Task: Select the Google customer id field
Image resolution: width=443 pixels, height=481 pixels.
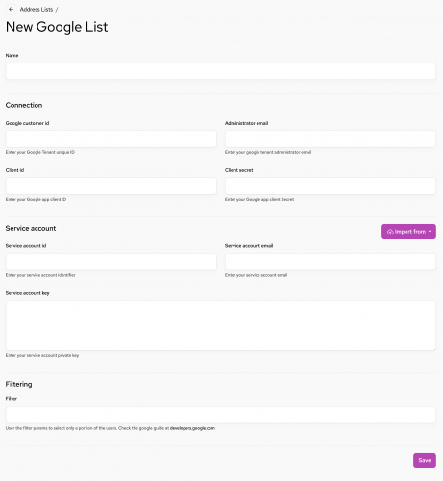Action: 111,139
